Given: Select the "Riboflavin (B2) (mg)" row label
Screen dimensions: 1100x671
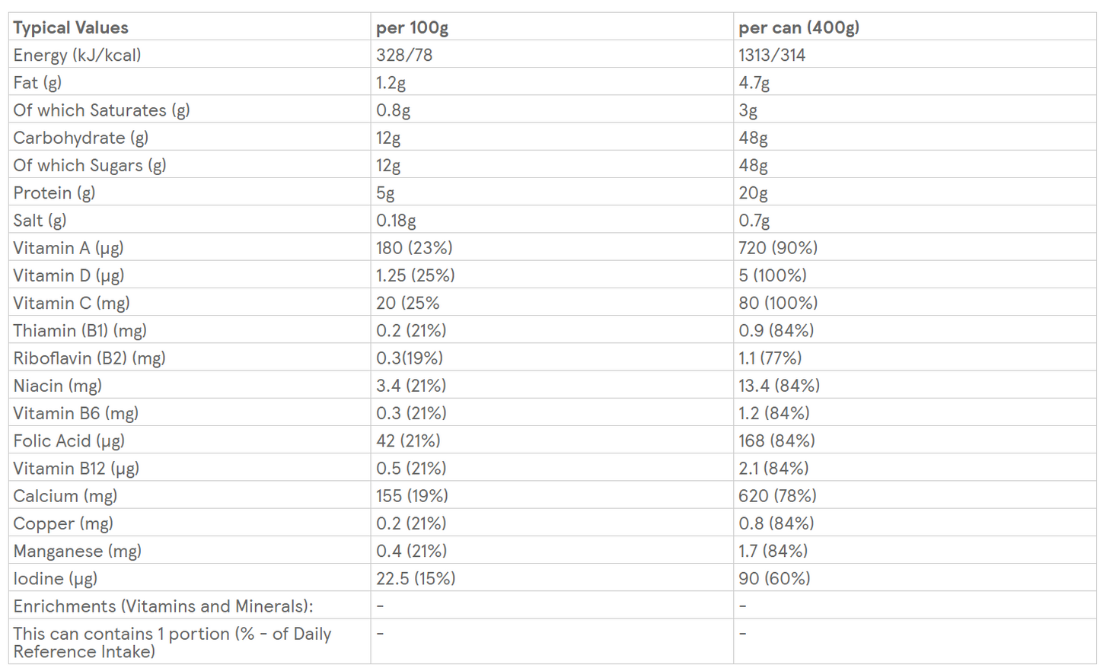Looking at the screenshot, I should pyautogui.click(x=89, y=358).
